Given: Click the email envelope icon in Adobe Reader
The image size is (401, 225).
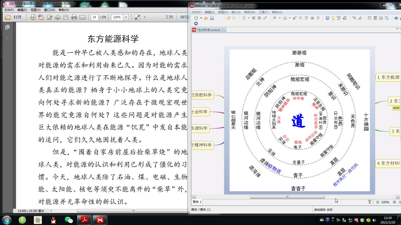Looking at the screenshot, I should click(82, 17).
